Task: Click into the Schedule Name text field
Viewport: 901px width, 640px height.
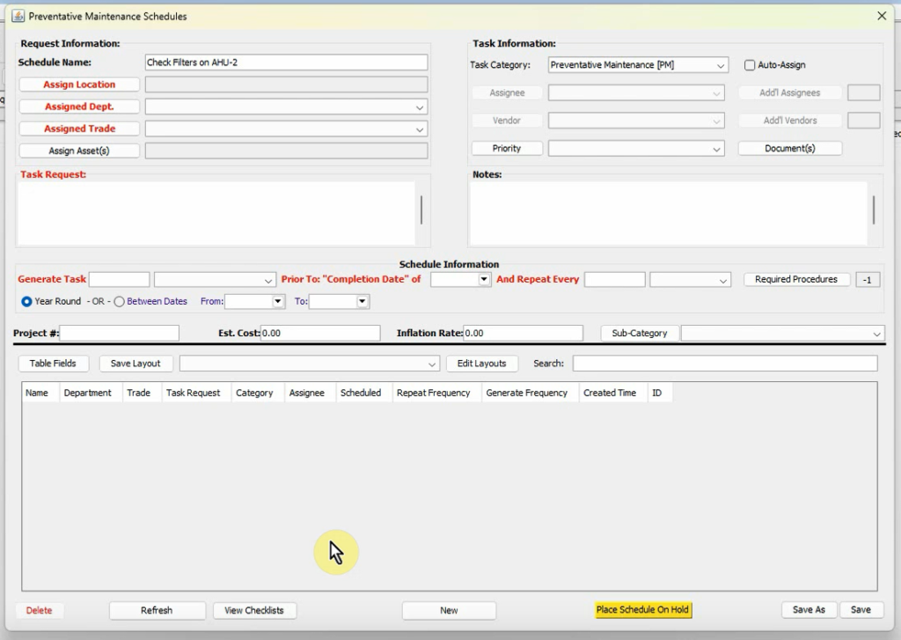Action: [x=286, y=63]
